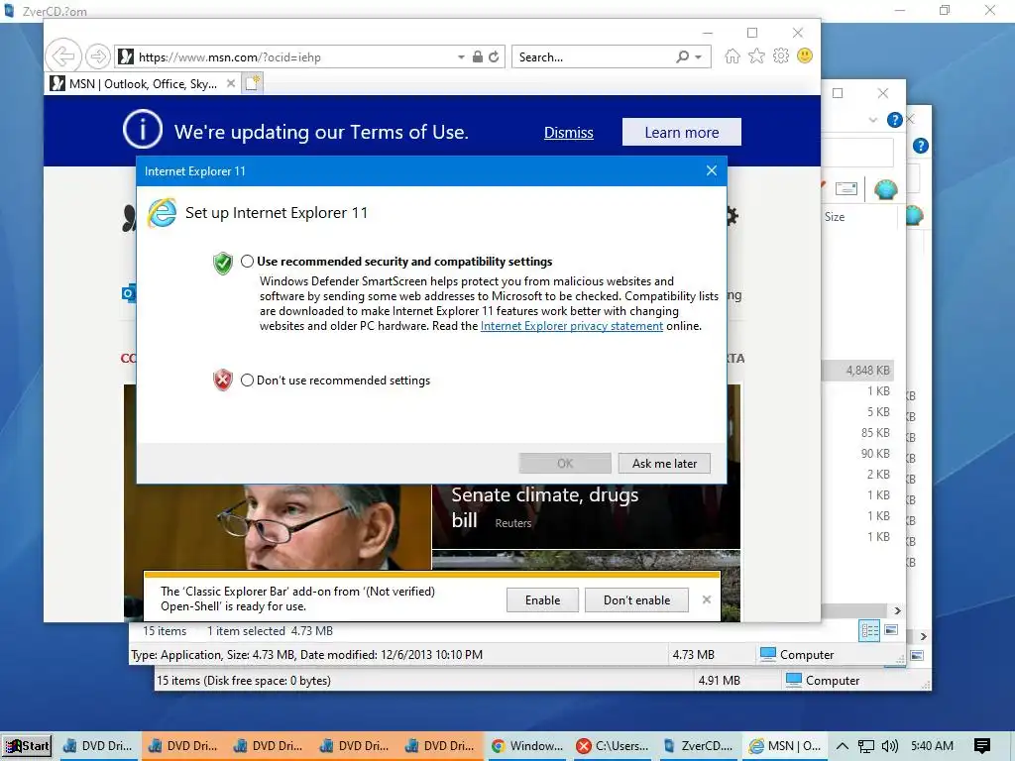Select the 85 KB file row

857,432
